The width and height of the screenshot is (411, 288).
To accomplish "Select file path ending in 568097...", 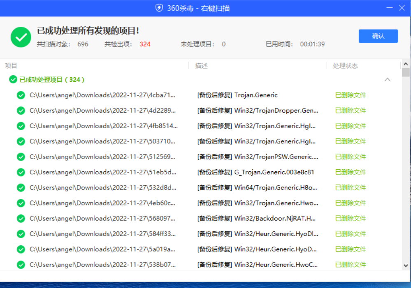I will click(x=102, y=219).
